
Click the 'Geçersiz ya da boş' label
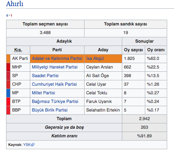(x=64, y=127)
